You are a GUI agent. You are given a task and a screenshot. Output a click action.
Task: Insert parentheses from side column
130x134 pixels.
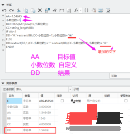tap(3, 40)
